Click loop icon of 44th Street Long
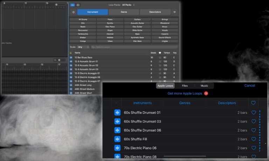The height and width of the screenshot is (161, 269). tap(71, 85)
